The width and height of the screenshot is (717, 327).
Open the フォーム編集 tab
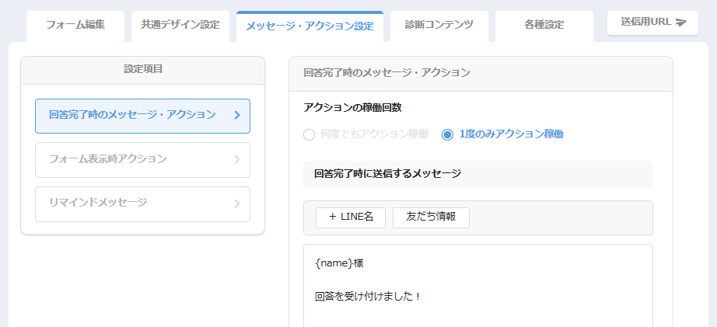75,26
